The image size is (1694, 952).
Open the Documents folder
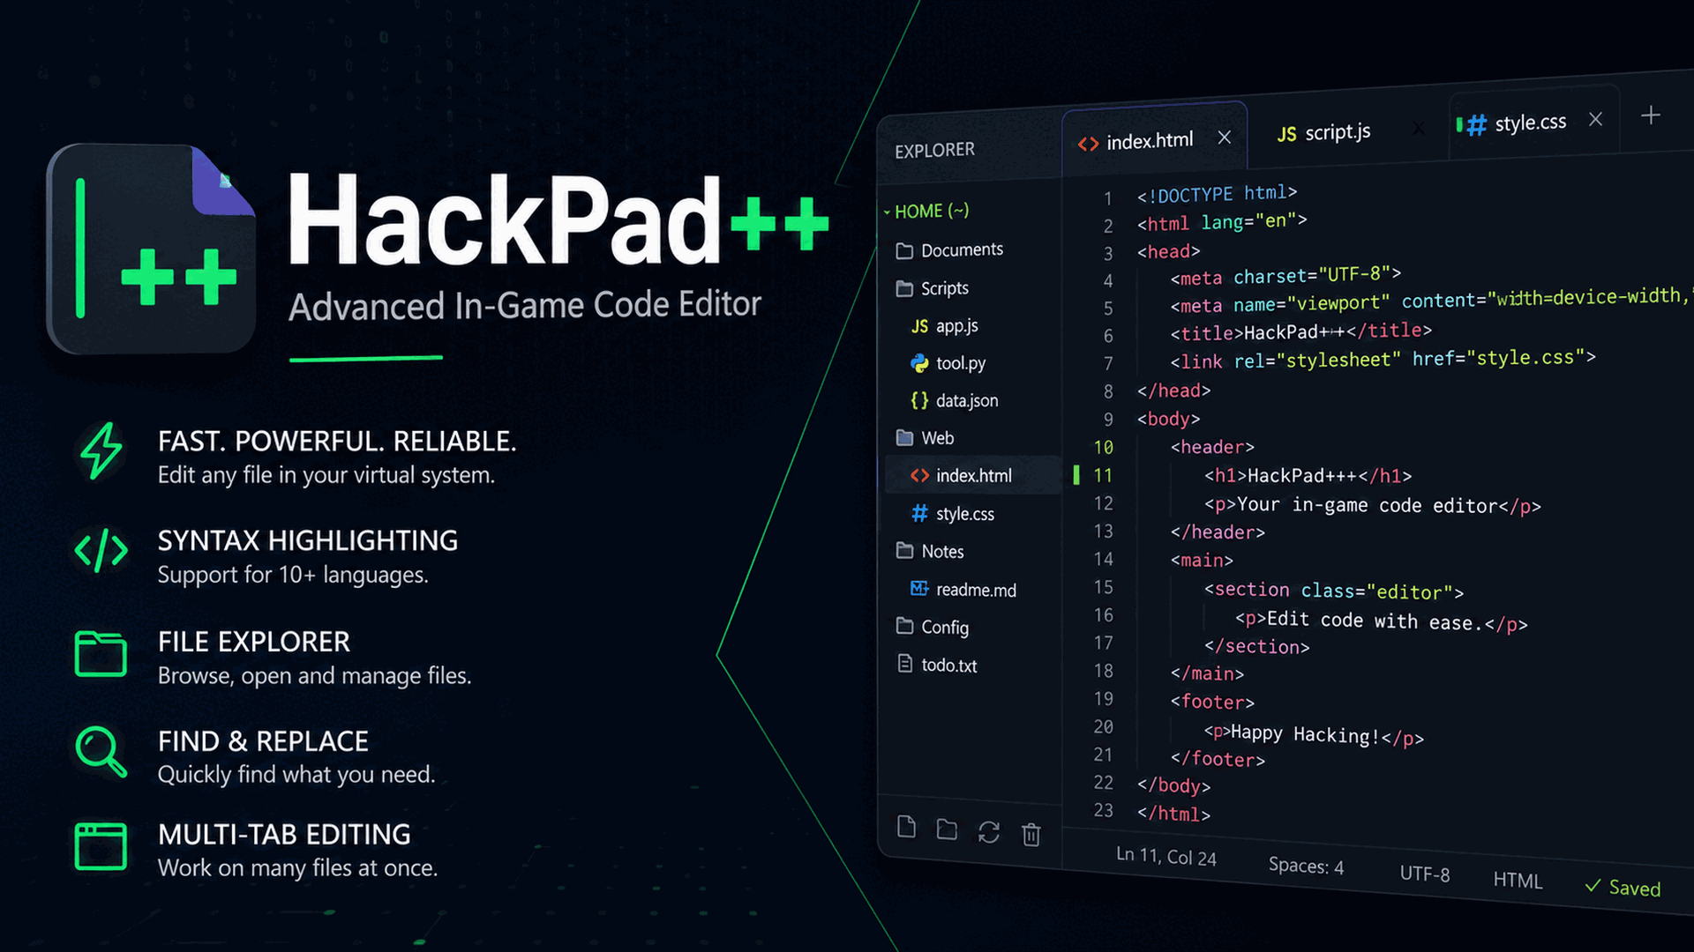click(x=950, y=250)
